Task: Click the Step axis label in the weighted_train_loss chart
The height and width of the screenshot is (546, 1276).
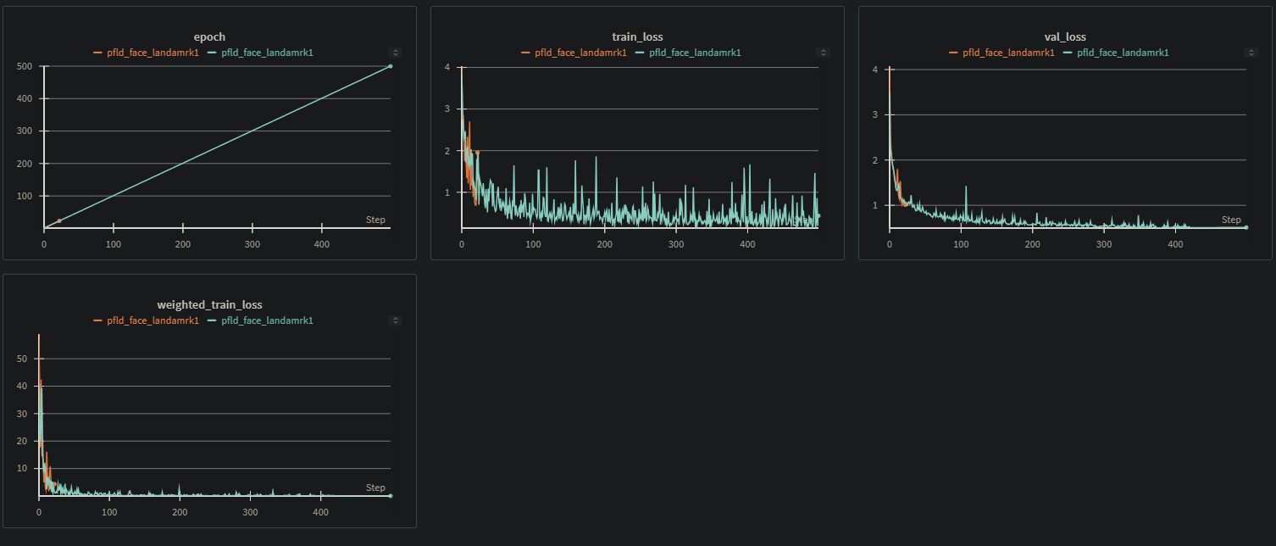Action: (375, 487)
